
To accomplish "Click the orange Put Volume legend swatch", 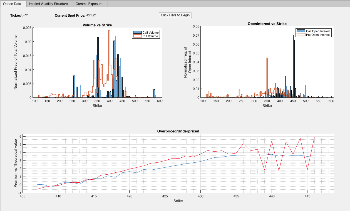I will coord(137,36).
